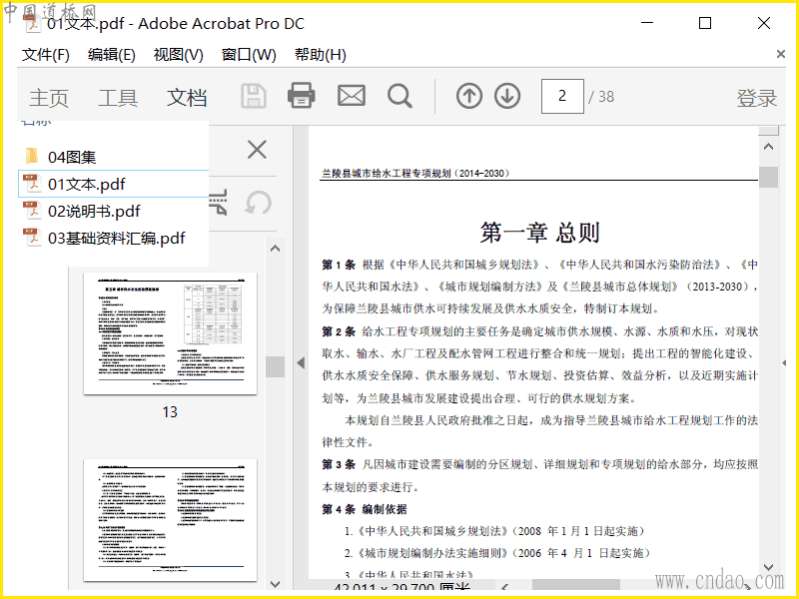Open the 帮助(H) menu
799x599 pixels.
[320, 55]
